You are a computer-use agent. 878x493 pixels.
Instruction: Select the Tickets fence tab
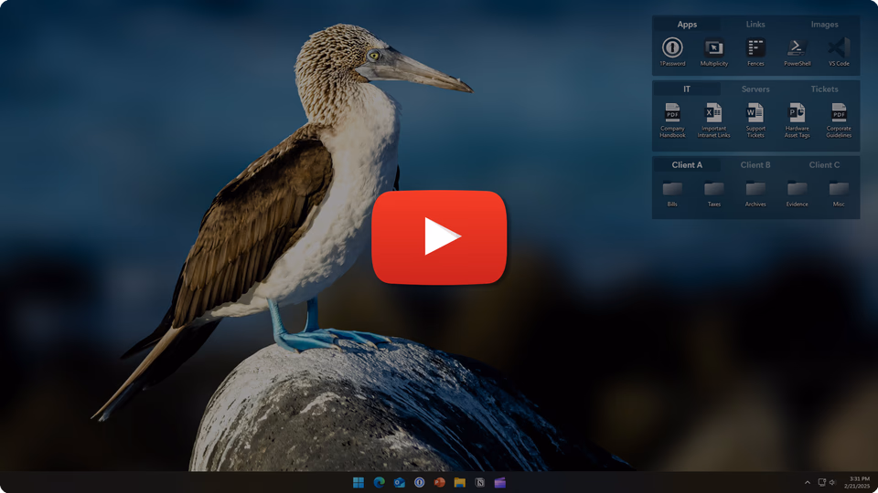(824, 89)
